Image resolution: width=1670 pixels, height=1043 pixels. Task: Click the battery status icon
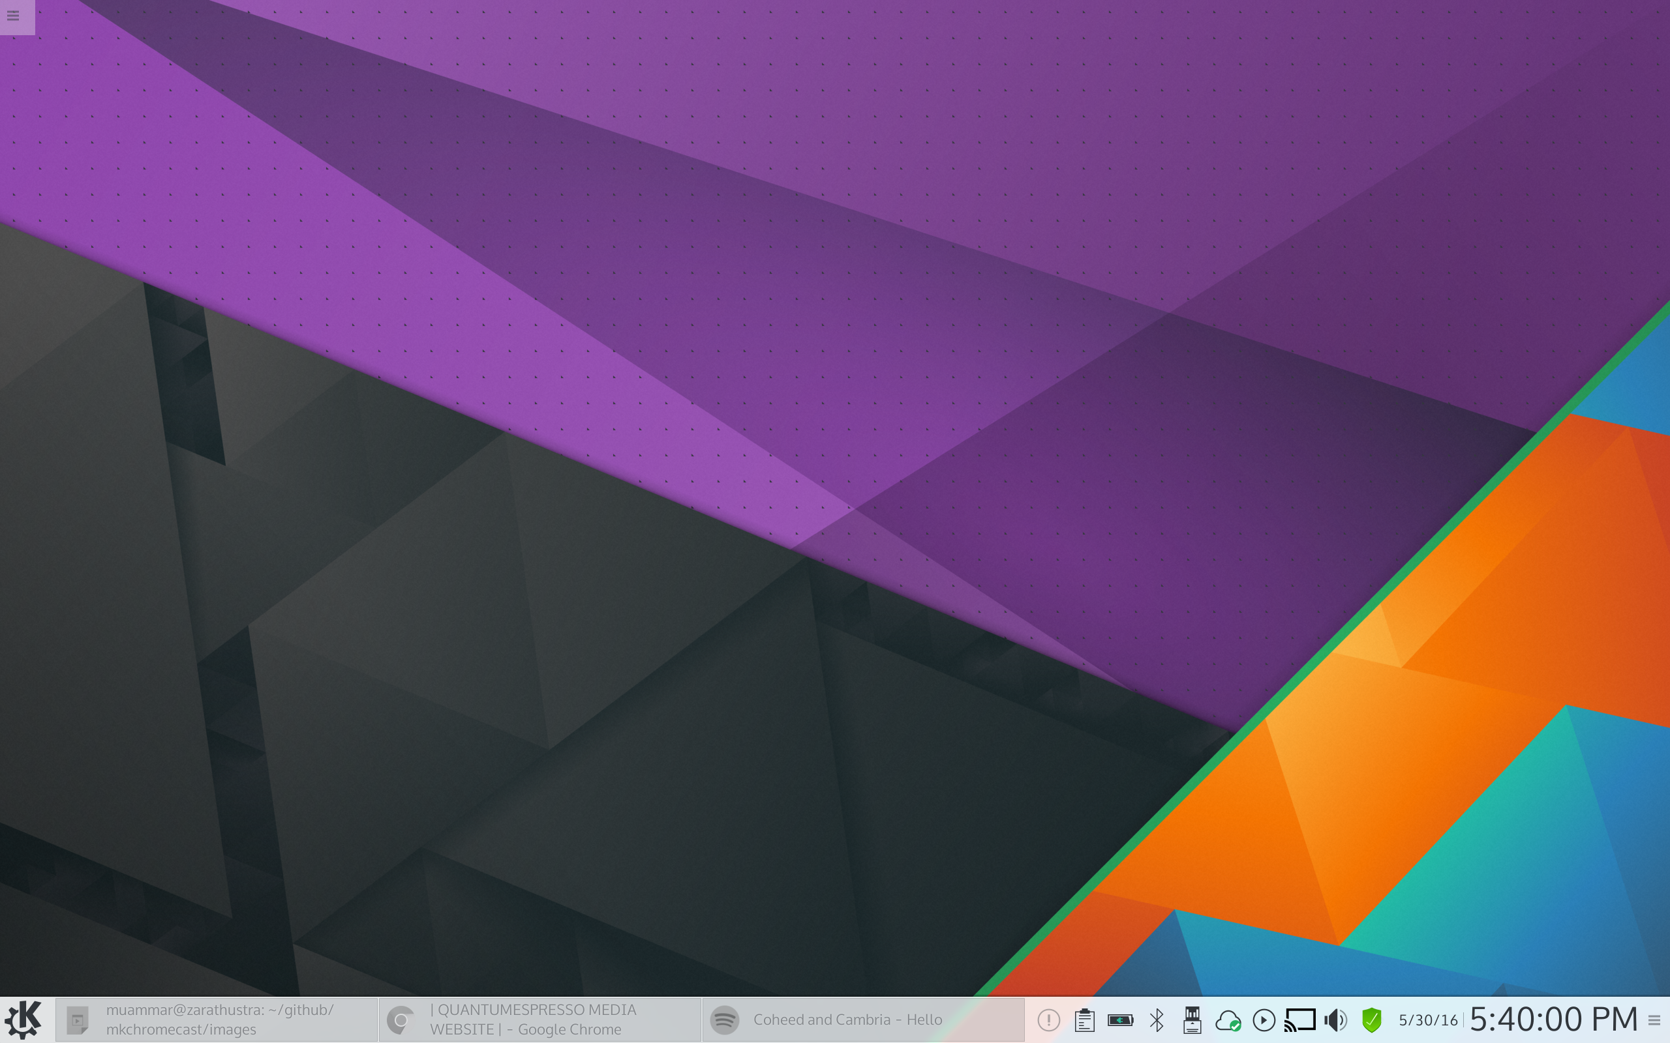[1120, 1020]
